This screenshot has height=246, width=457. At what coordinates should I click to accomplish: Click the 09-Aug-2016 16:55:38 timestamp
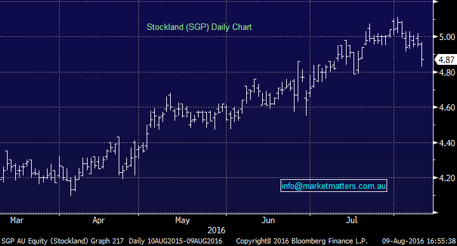(x=419, y=241)
